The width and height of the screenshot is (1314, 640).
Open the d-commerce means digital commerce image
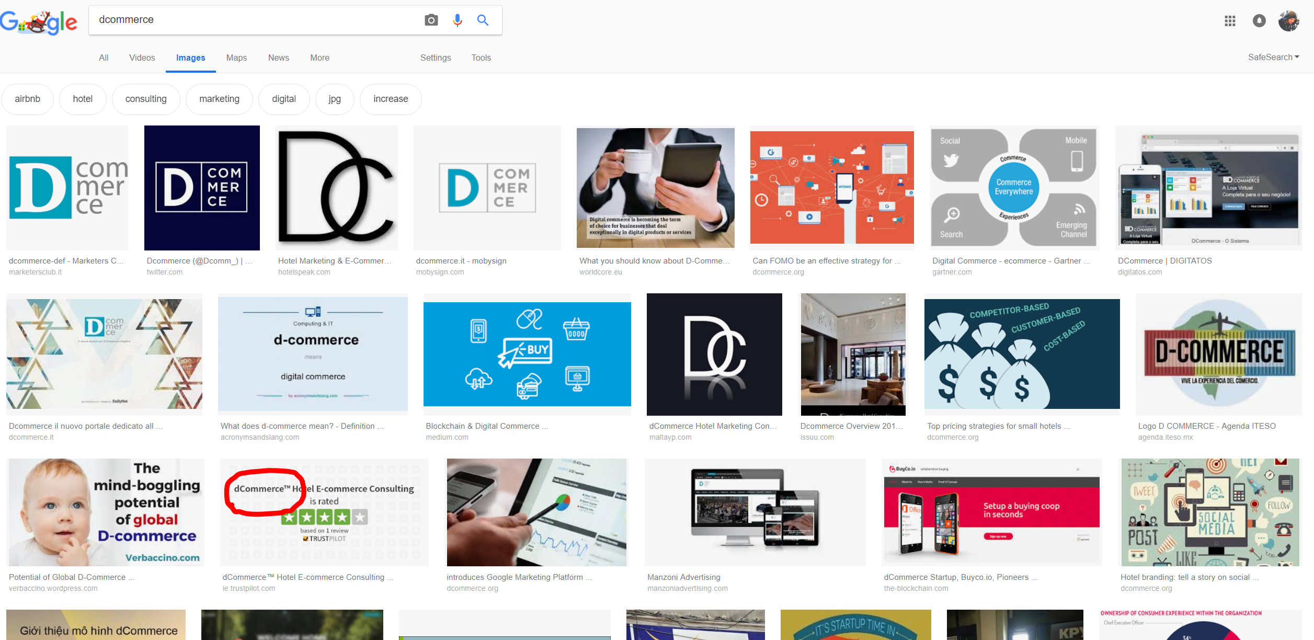coord(313,354)
